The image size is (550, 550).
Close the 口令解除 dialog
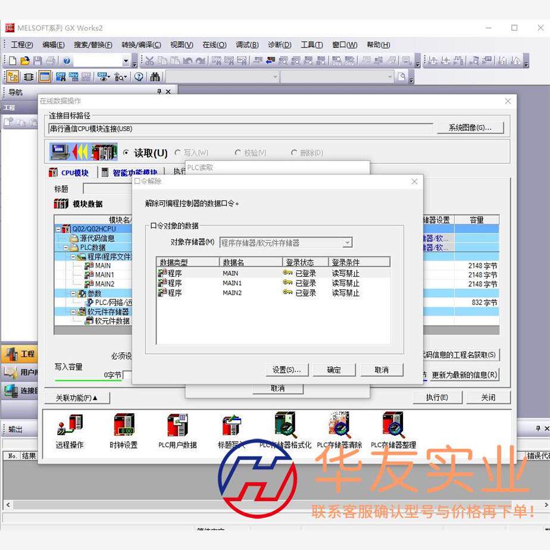[x=414, y=182]
